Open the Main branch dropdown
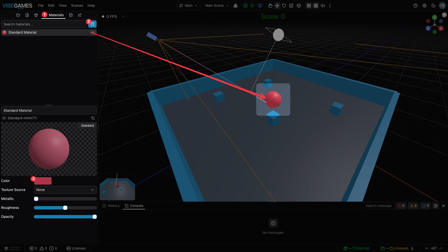 pyautogui.click(x=188, y=6)
